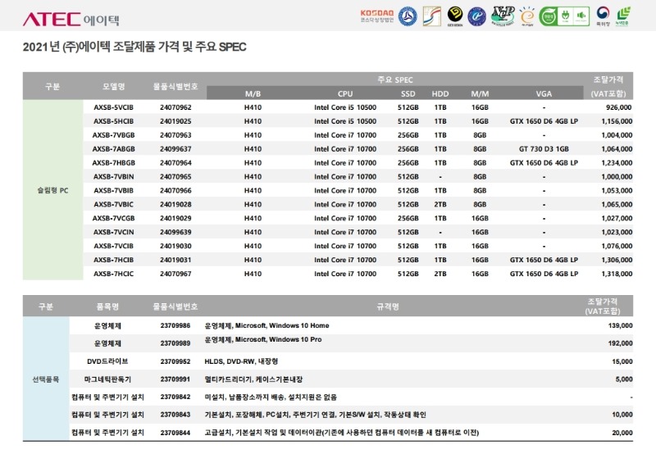656x454 pixels.
Task: Select model name AXSB-7HBGB
Action: pos(113,162)
